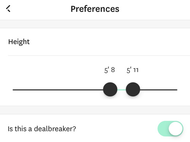Tap the 5' 8 value label
Image resolution: width=190 pixels, height=142 pixels.
(109, 70)
